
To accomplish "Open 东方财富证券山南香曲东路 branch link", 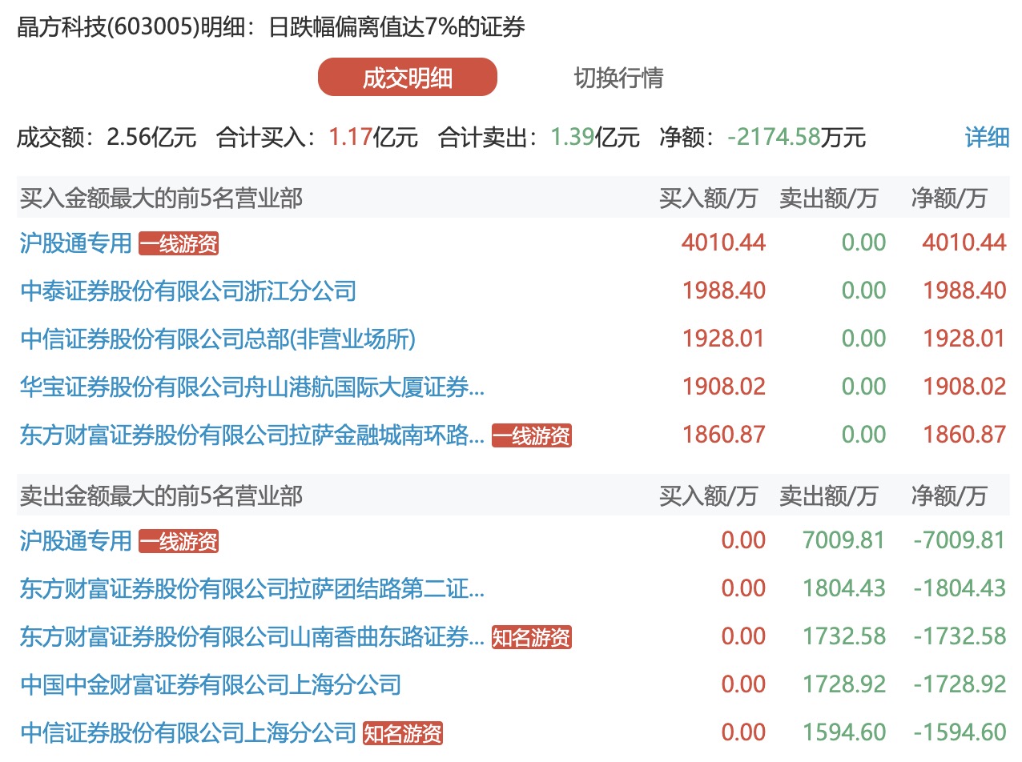I will 252,637.
